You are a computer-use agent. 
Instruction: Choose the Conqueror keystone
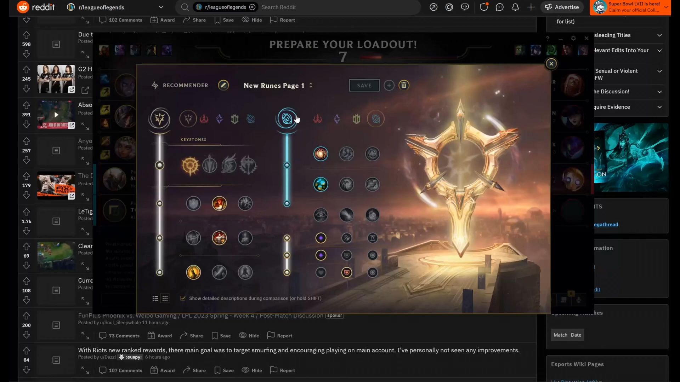click(x=248, y=164)
